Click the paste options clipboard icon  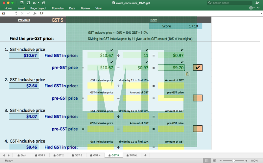(187, 74)
